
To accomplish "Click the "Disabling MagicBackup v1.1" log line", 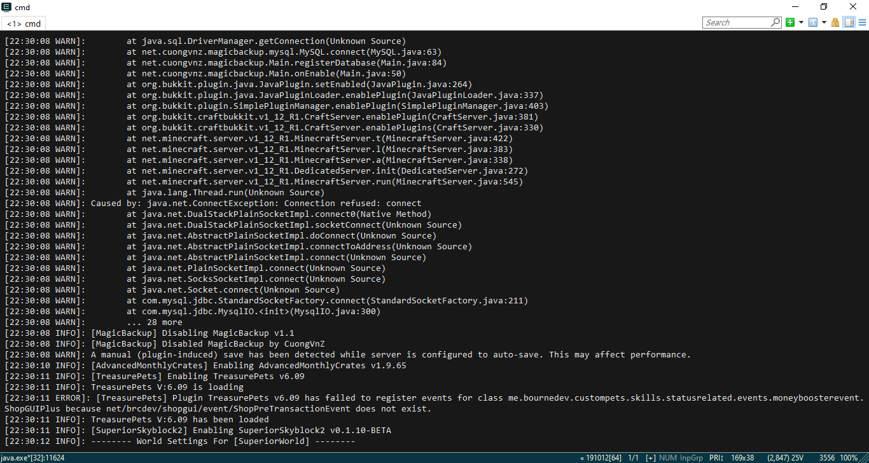I will point(149,333).
